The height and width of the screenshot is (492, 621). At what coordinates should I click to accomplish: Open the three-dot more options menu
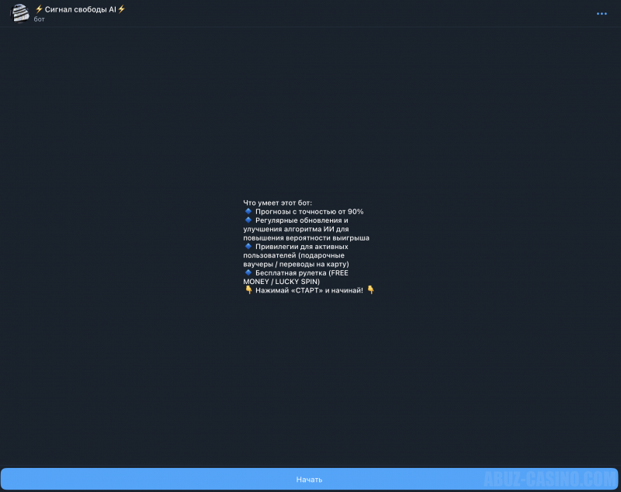pos(602,13)
